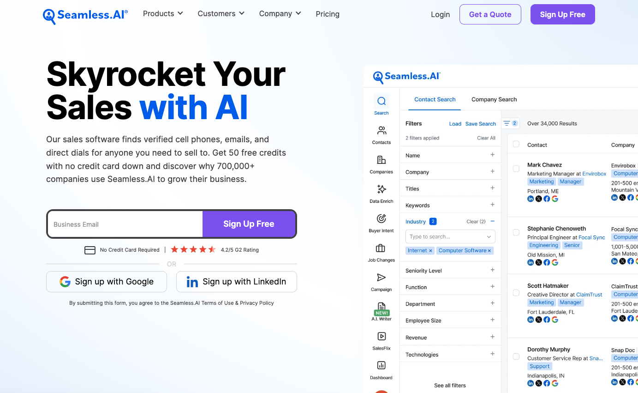Open A.I. Writer in the sidebar

click(381, 311)
